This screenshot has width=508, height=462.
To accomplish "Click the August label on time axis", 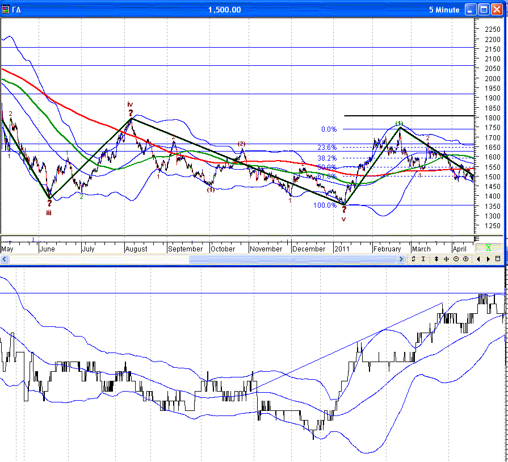I will [x=136, y=249].
